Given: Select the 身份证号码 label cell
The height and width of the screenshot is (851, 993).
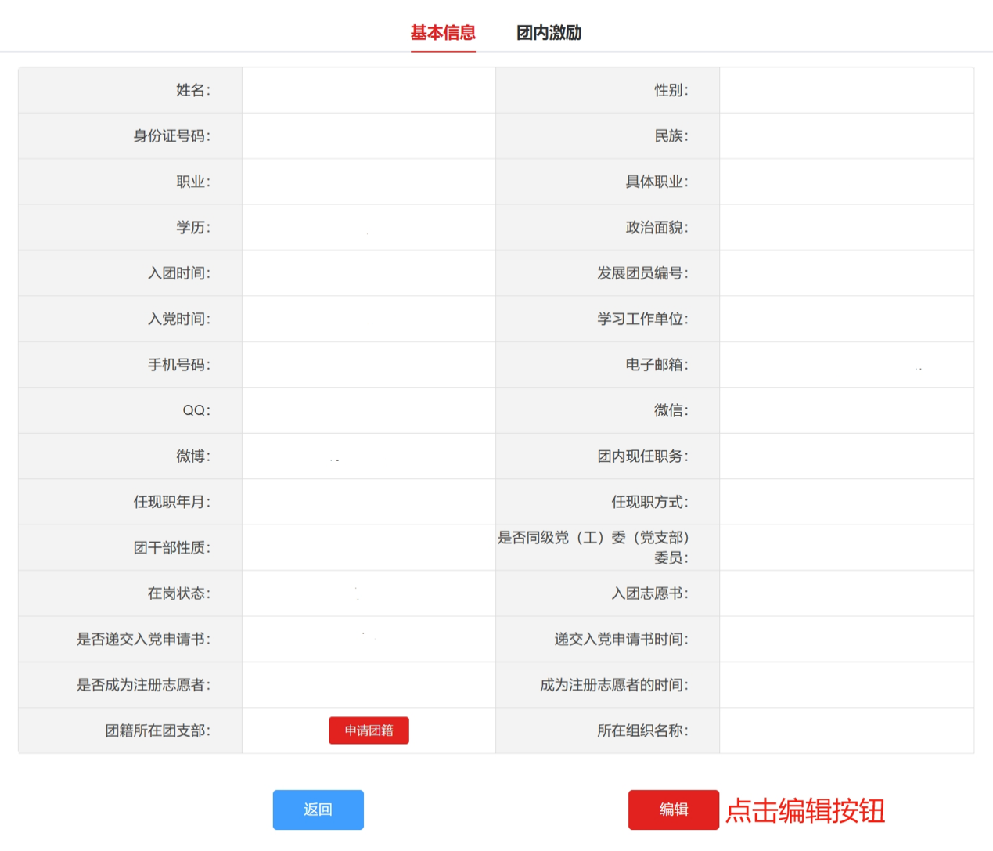Looking at the screenshot, I should tap(171, 136).
